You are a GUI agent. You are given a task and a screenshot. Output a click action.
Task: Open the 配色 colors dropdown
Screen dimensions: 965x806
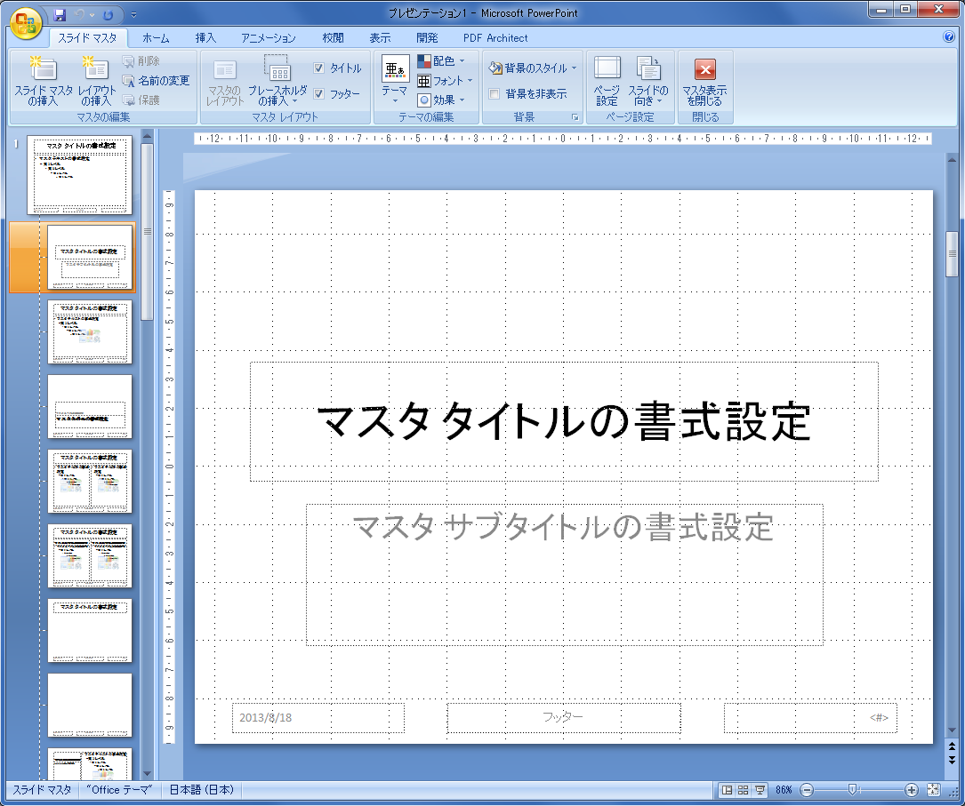click(x=442, y=61)
